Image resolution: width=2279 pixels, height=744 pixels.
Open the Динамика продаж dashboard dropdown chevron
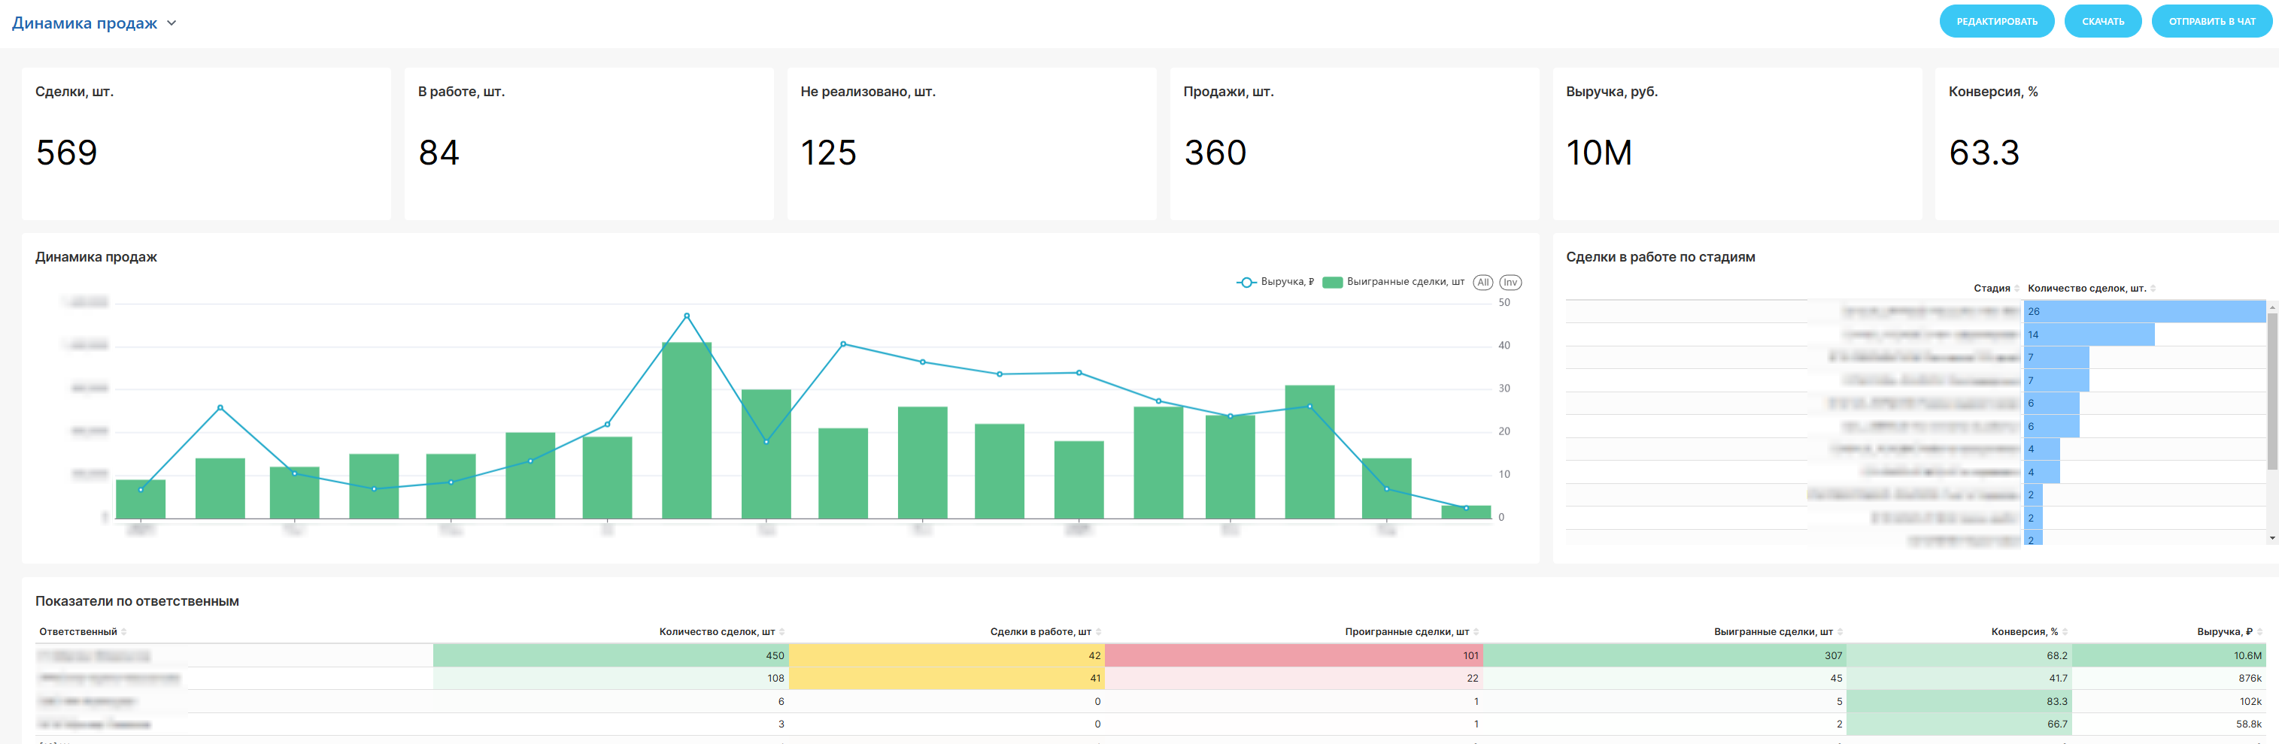[171, 23]
